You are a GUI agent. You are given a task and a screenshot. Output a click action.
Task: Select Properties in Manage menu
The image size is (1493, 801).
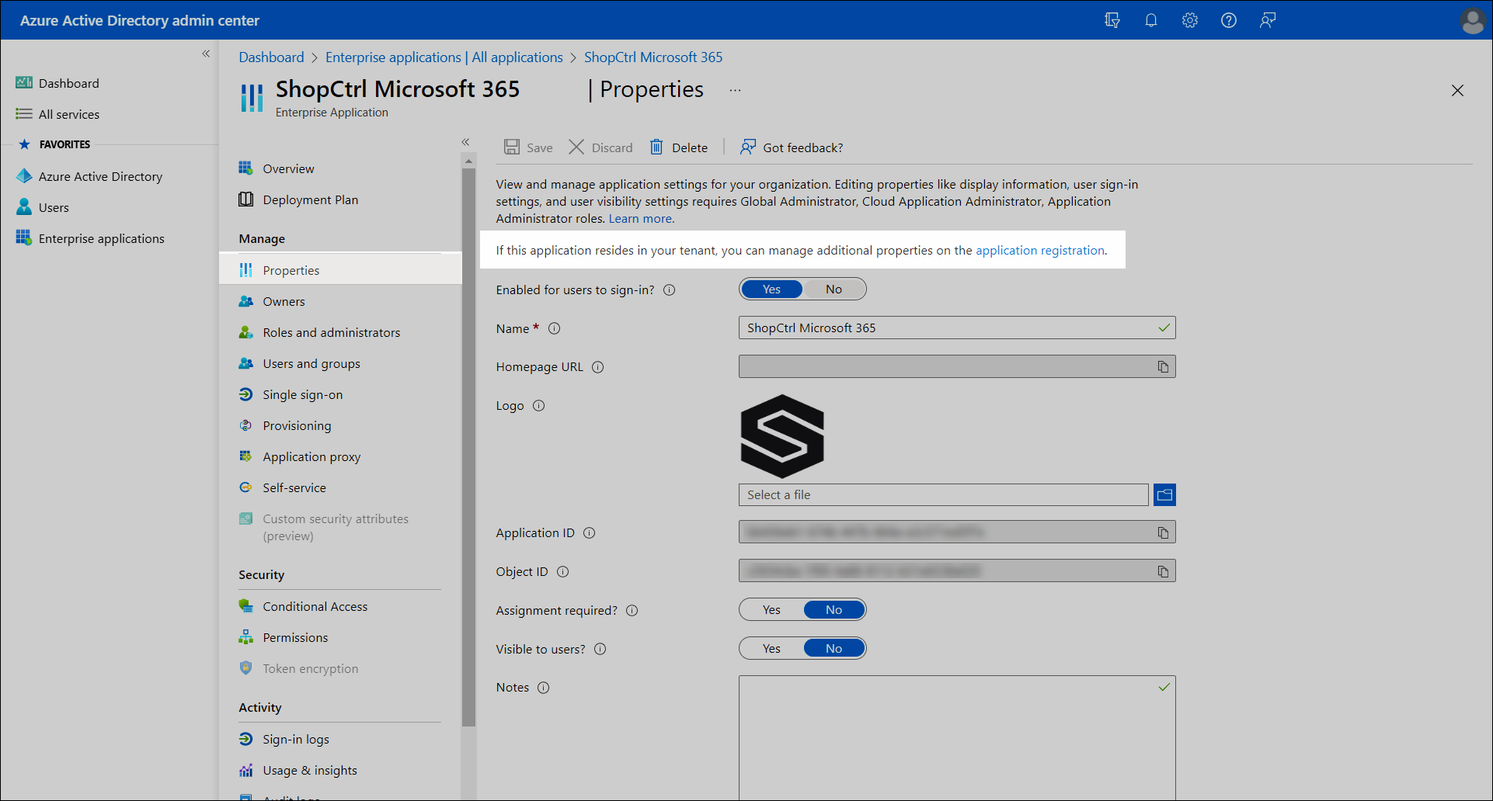[x=340, y=270]
